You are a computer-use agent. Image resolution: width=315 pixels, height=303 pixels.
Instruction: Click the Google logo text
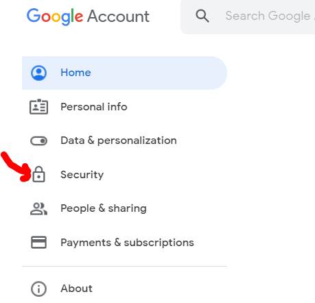click(55, 16)
